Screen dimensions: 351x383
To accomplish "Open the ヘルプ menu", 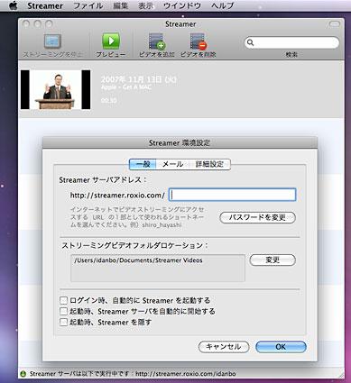I will point(222,5).
